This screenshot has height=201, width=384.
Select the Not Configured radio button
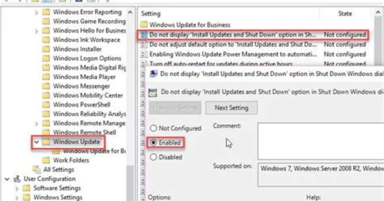[153, 128]
